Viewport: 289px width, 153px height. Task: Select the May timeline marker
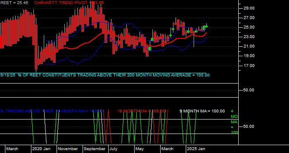tap(140, 149)
